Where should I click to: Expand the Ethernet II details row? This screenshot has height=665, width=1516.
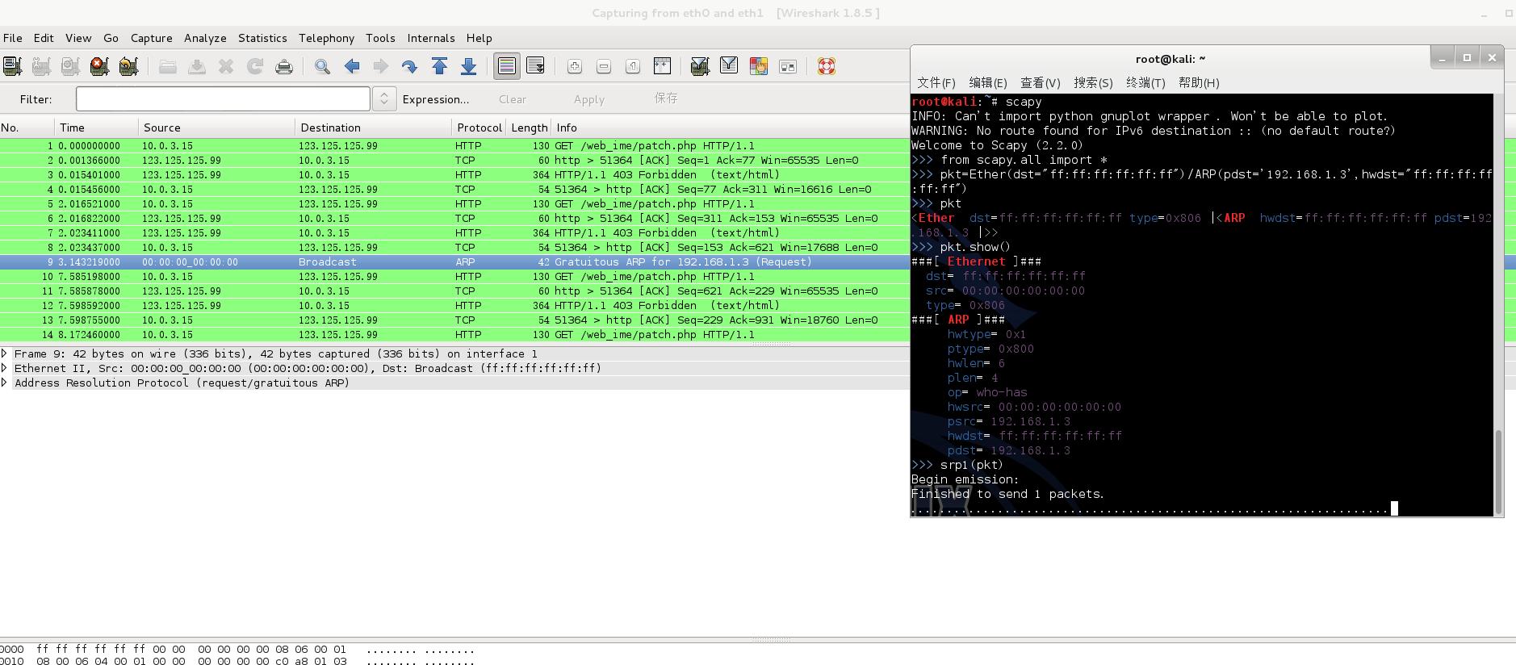coord(6,368)
